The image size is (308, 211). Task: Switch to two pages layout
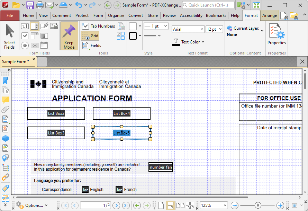click(x=180, y=205)
